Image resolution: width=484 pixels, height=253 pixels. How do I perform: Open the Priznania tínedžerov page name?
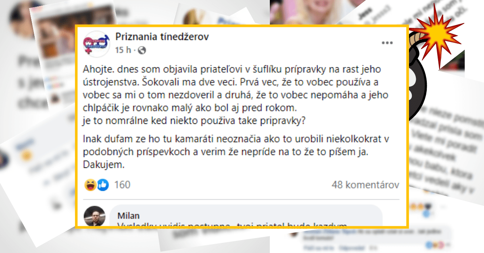[x=162, y=37]
